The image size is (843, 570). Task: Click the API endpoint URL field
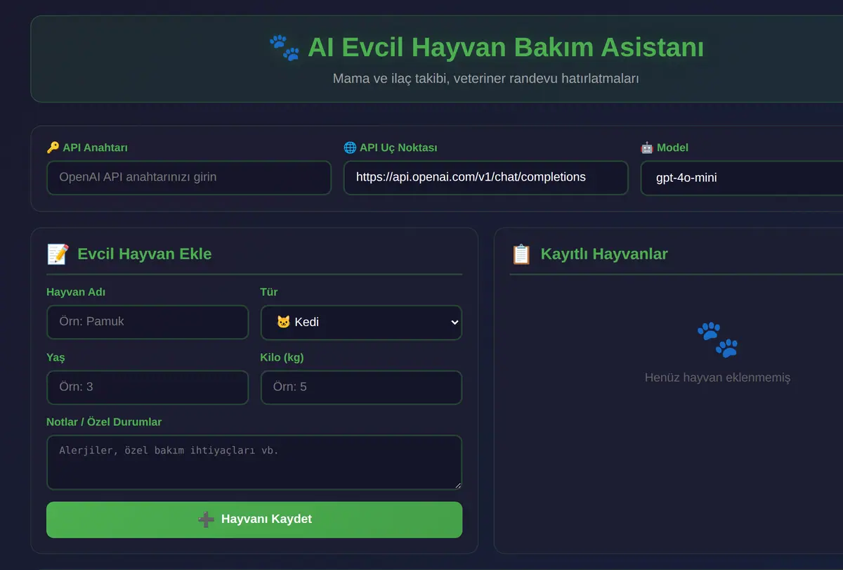(x=485, y=178)
